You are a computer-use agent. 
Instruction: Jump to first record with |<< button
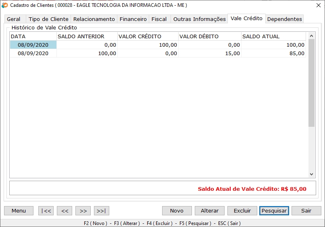click(46, 210)
